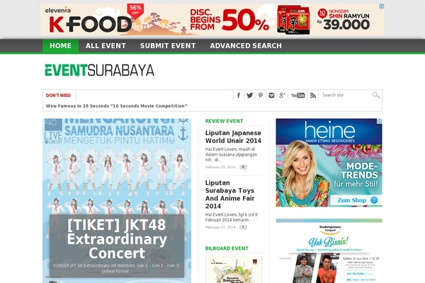This screenshot has height=283, width=425.
Task: Select the HOME menu item
Action: coord(60,46)
